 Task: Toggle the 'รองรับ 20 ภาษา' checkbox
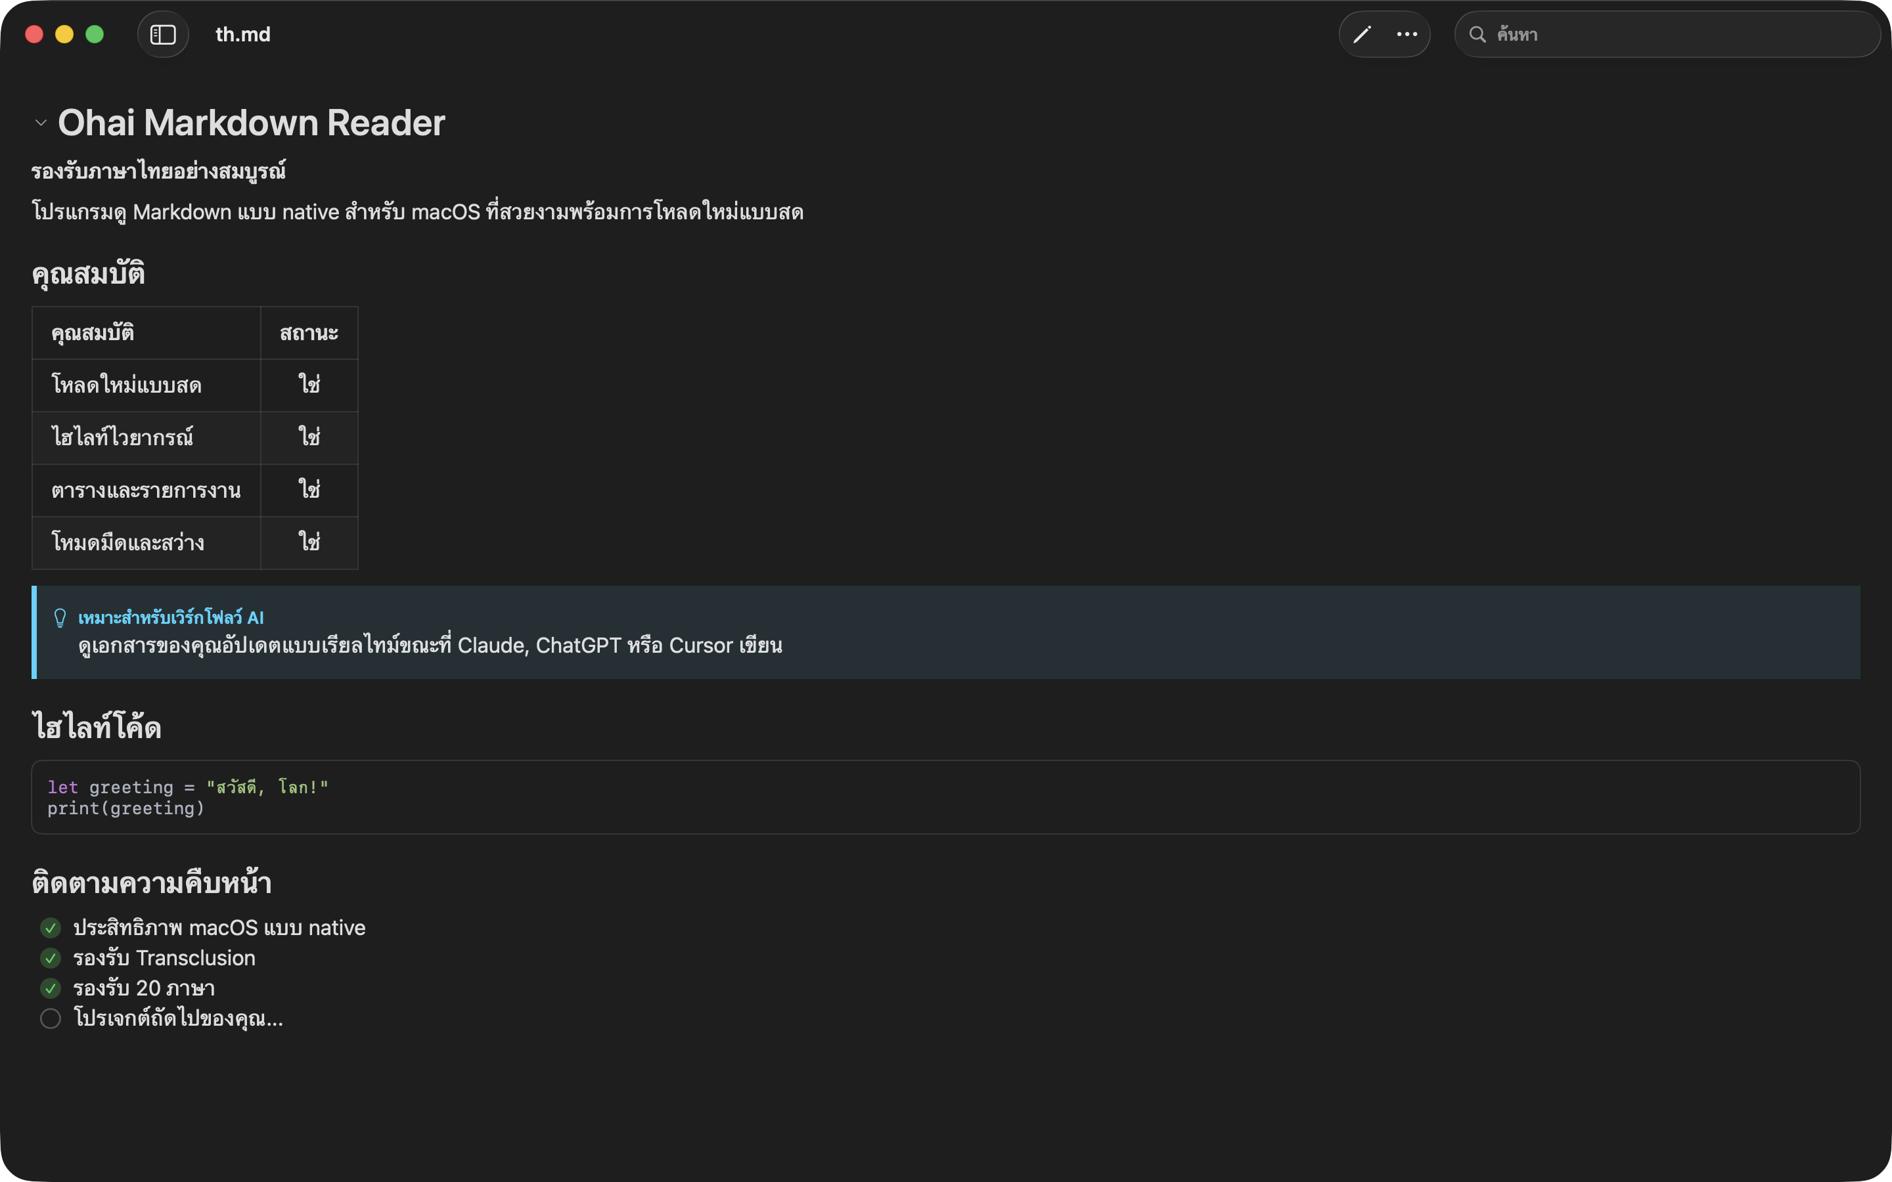click(x=51, y=989)
